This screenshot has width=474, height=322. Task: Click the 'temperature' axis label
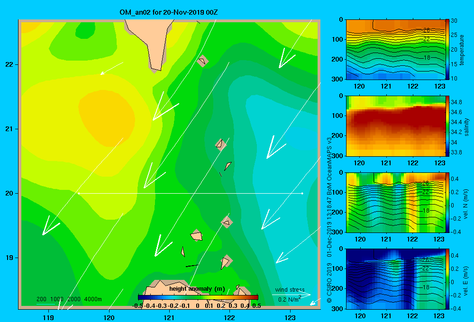462,50
